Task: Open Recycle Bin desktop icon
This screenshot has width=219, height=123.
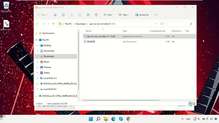Action: click(6, 7)
